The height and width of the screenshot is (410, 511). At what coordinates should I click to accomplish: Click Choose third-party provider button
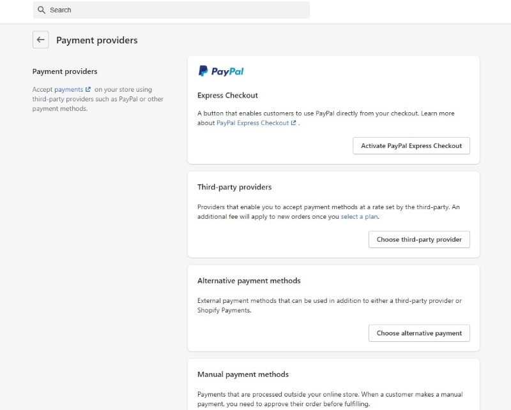(x=419, y=240)
